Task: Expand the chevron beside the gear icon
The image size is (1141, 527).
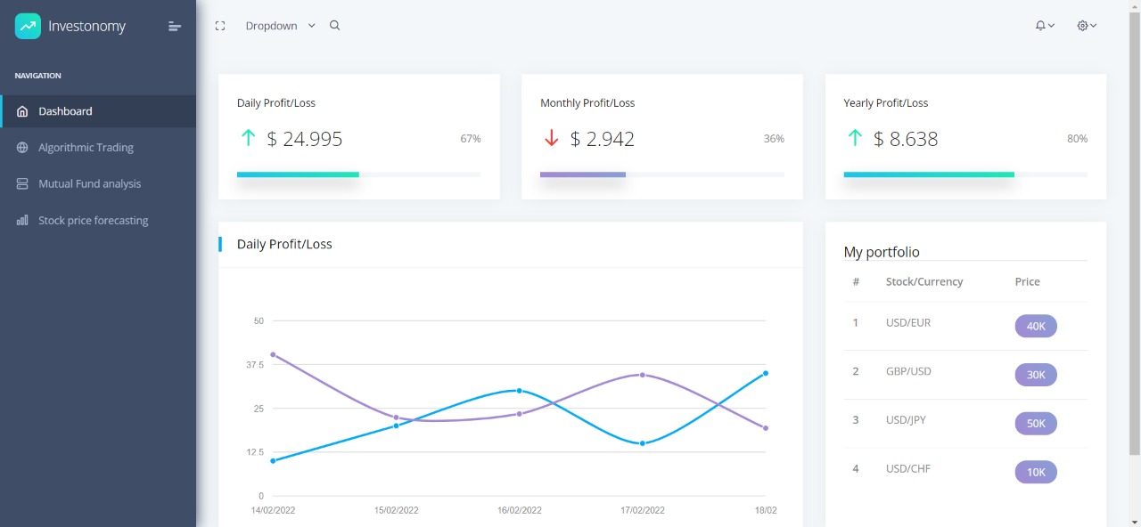Action: pos(1094,26)
